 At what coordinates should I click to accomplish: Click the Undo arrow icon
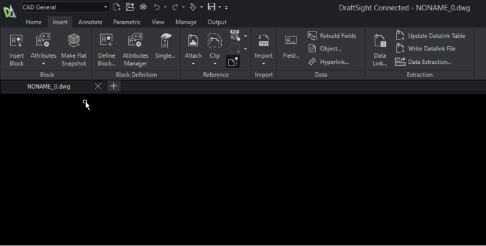[x=157, y=7]
